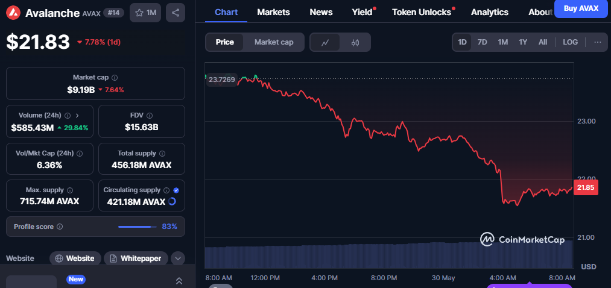Click the 12:00 PM axis label
This screenshot has width=611, height=288.
pyautogui.click(x=265, y=278)
